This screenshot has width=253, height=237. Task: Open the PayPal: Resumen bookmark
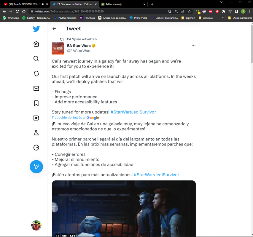tap(65, 18)
